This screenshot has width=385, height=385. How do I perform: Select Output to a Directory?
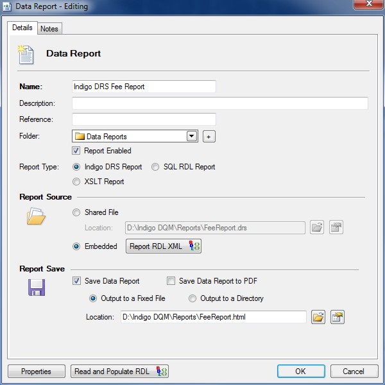tap(193, 298)
